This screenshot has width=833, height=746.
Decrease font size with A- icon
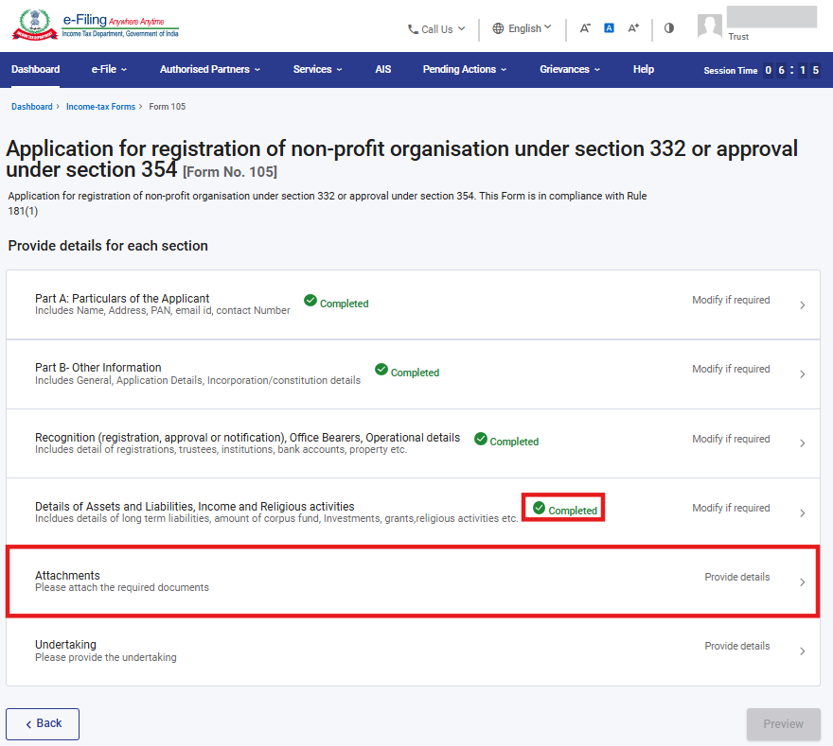tap(585, 28)
